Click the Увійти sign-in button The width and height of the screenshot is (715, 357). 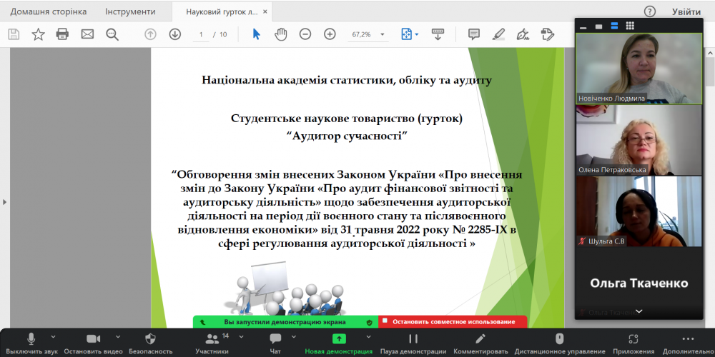coord(686,11)
